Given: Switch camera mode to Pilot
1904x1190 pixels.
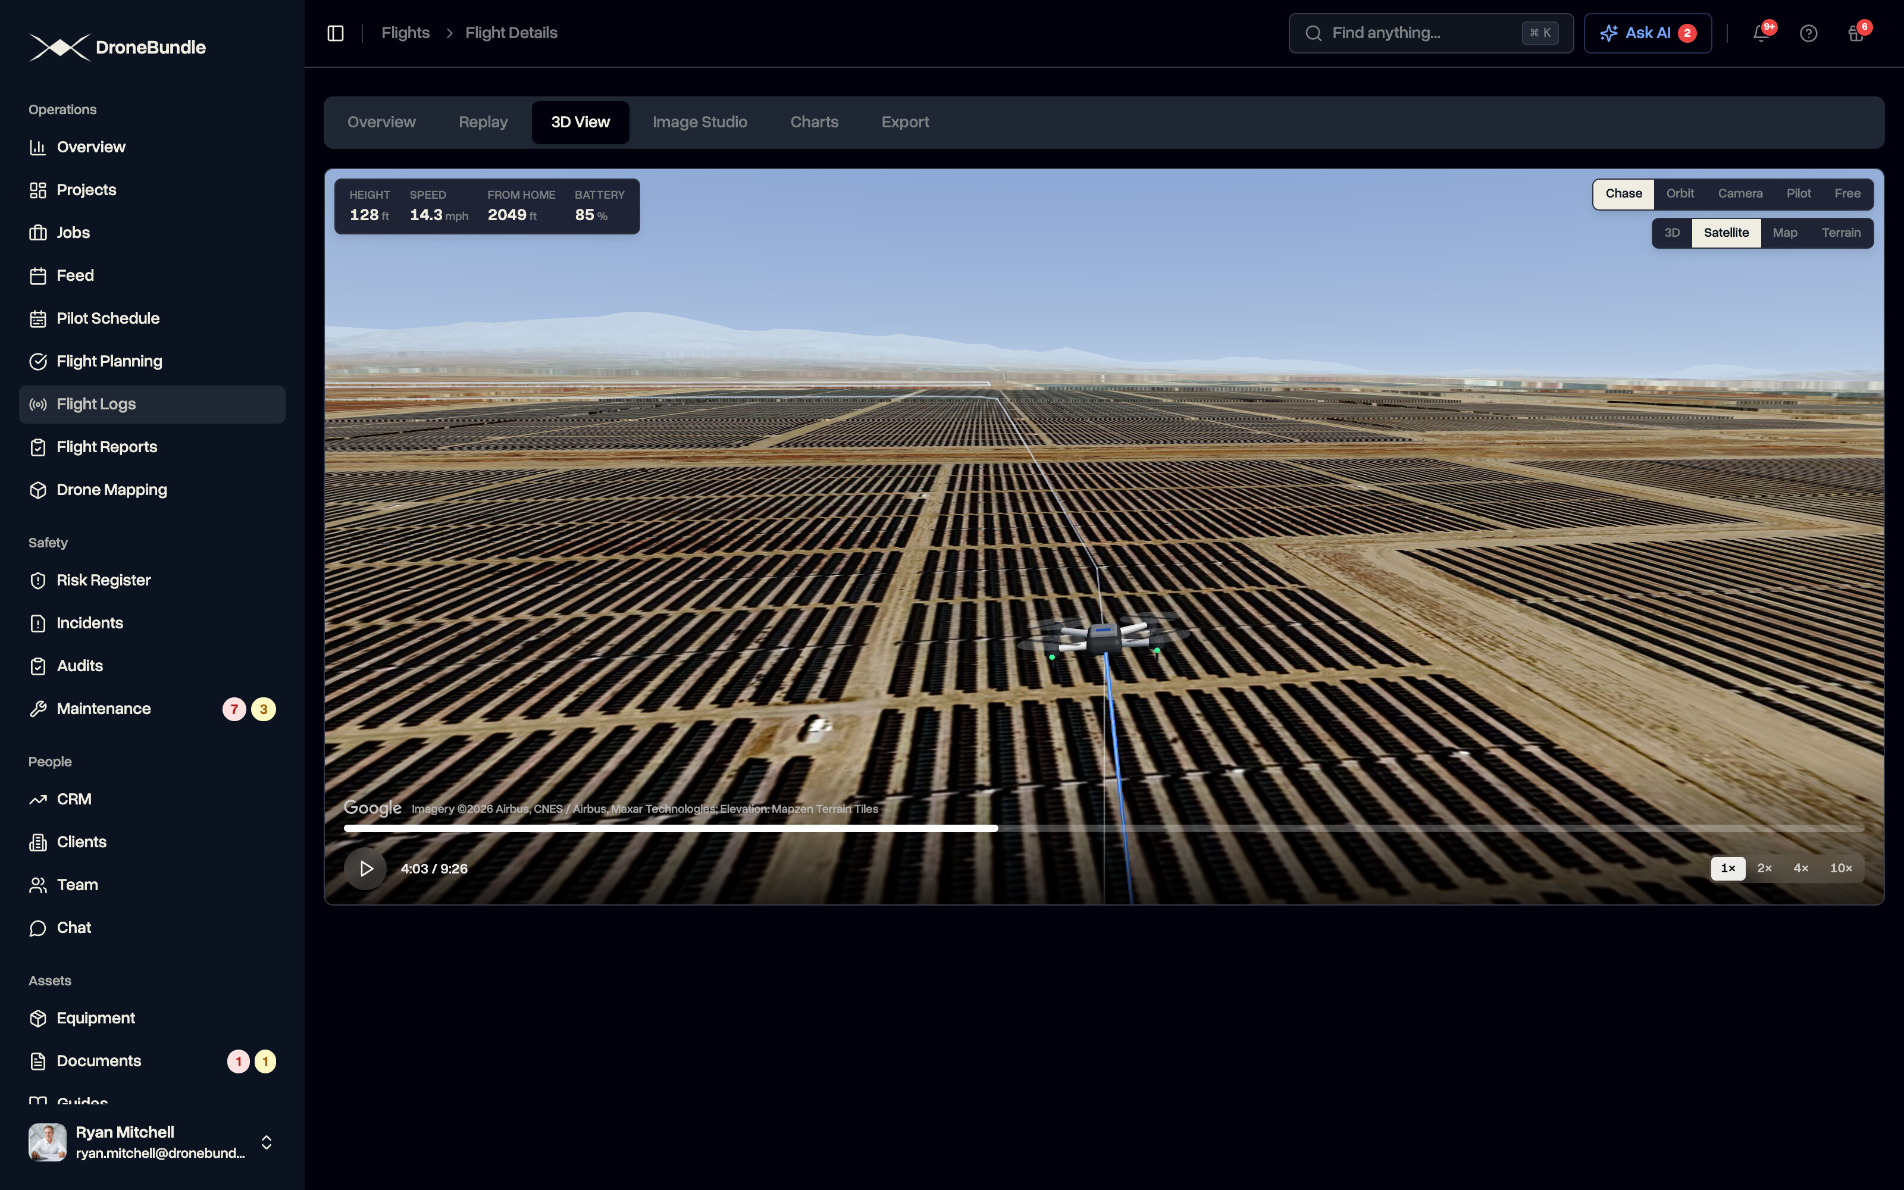Looking at the screenshot, I should [x=1799, y=193].
